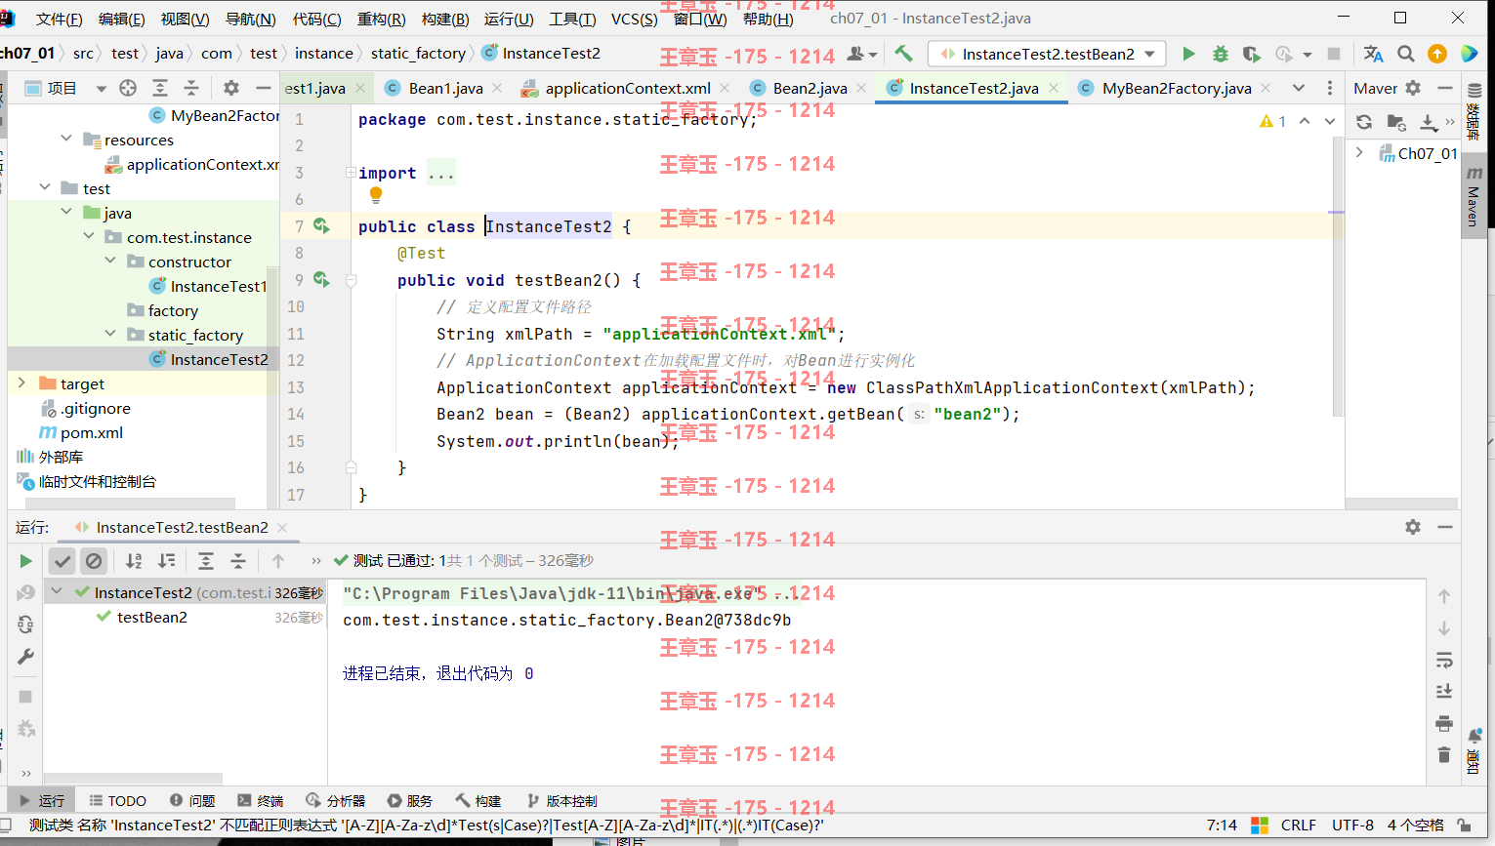Close the InstanceTest2.java editor tab
Screen dimensions: 1495x846
coord(1054,88)
